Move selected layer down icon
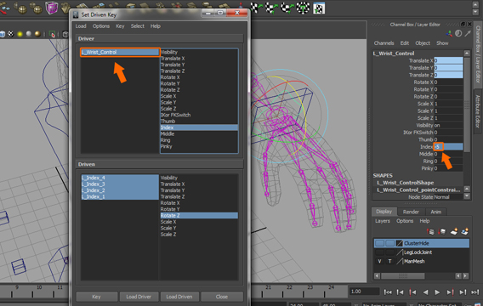Viewport: 483px width, 306px height. point(442,231)
